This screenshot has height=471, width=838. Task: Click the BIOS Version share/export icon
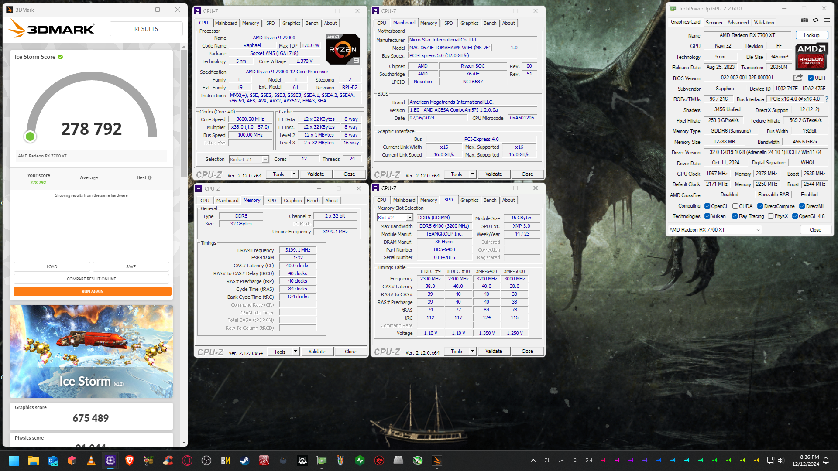(798, 78)
